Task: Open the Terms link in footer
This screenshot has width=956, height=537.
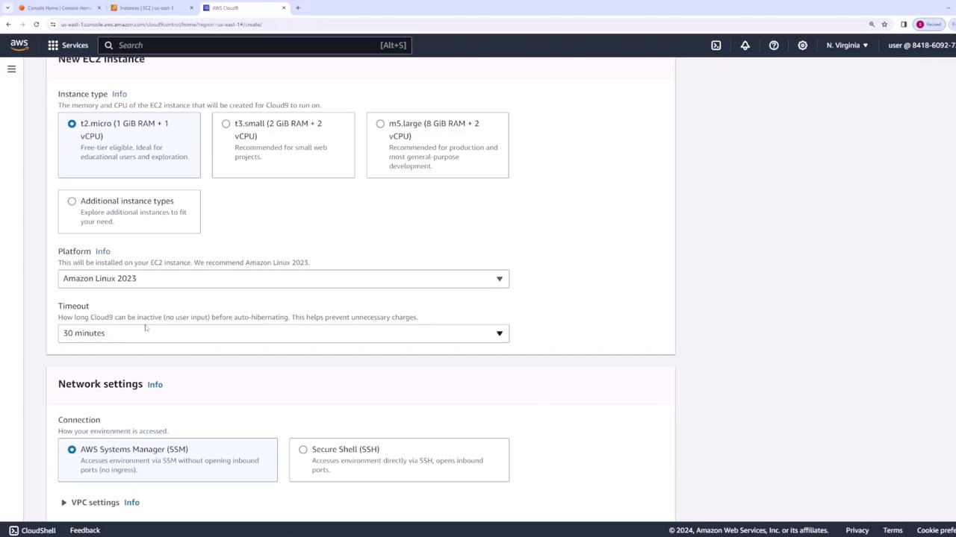Action: [893, 530]
